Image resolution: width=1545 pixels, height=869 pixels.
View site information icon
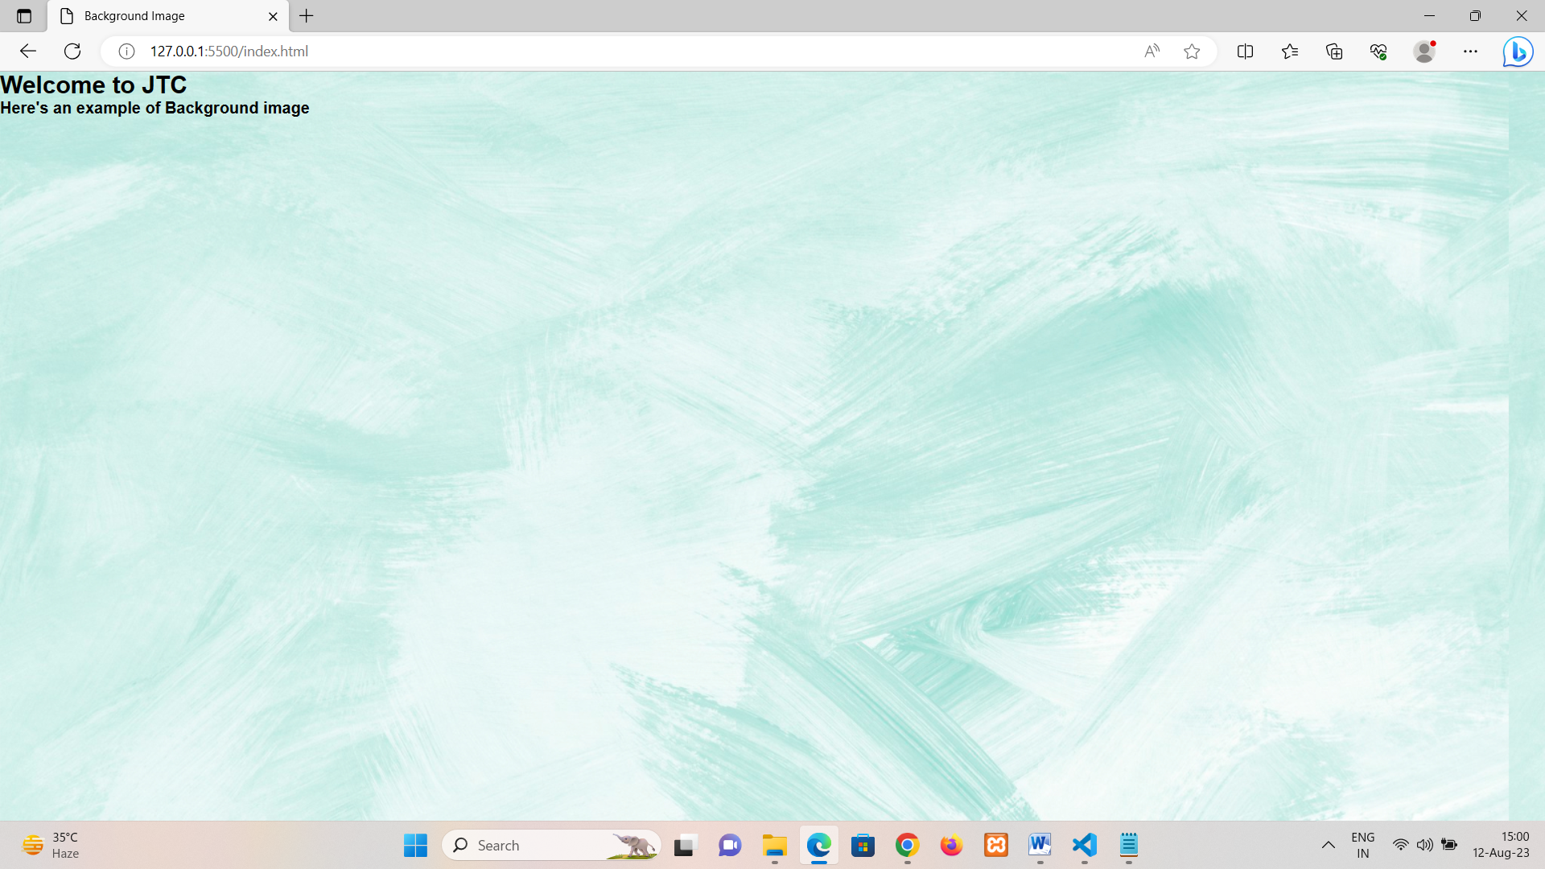click(126, 51)
